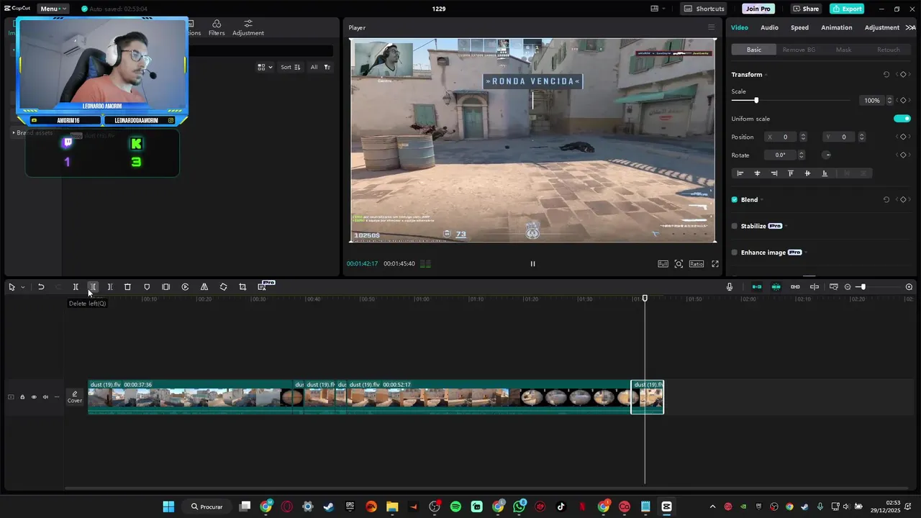Click the Mirror flip icon in the timeline toolbar

204,287
